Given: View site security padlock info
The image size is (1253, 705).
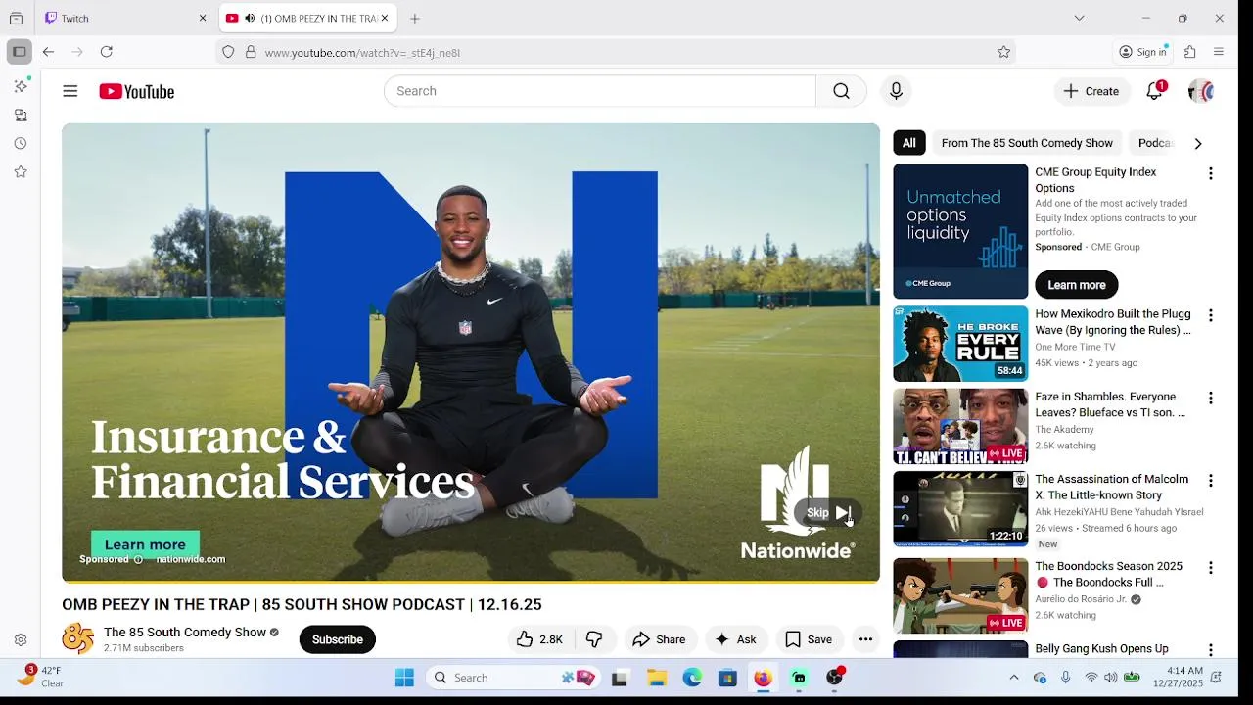Looking at the screenshot, I should tap(251, 52).
